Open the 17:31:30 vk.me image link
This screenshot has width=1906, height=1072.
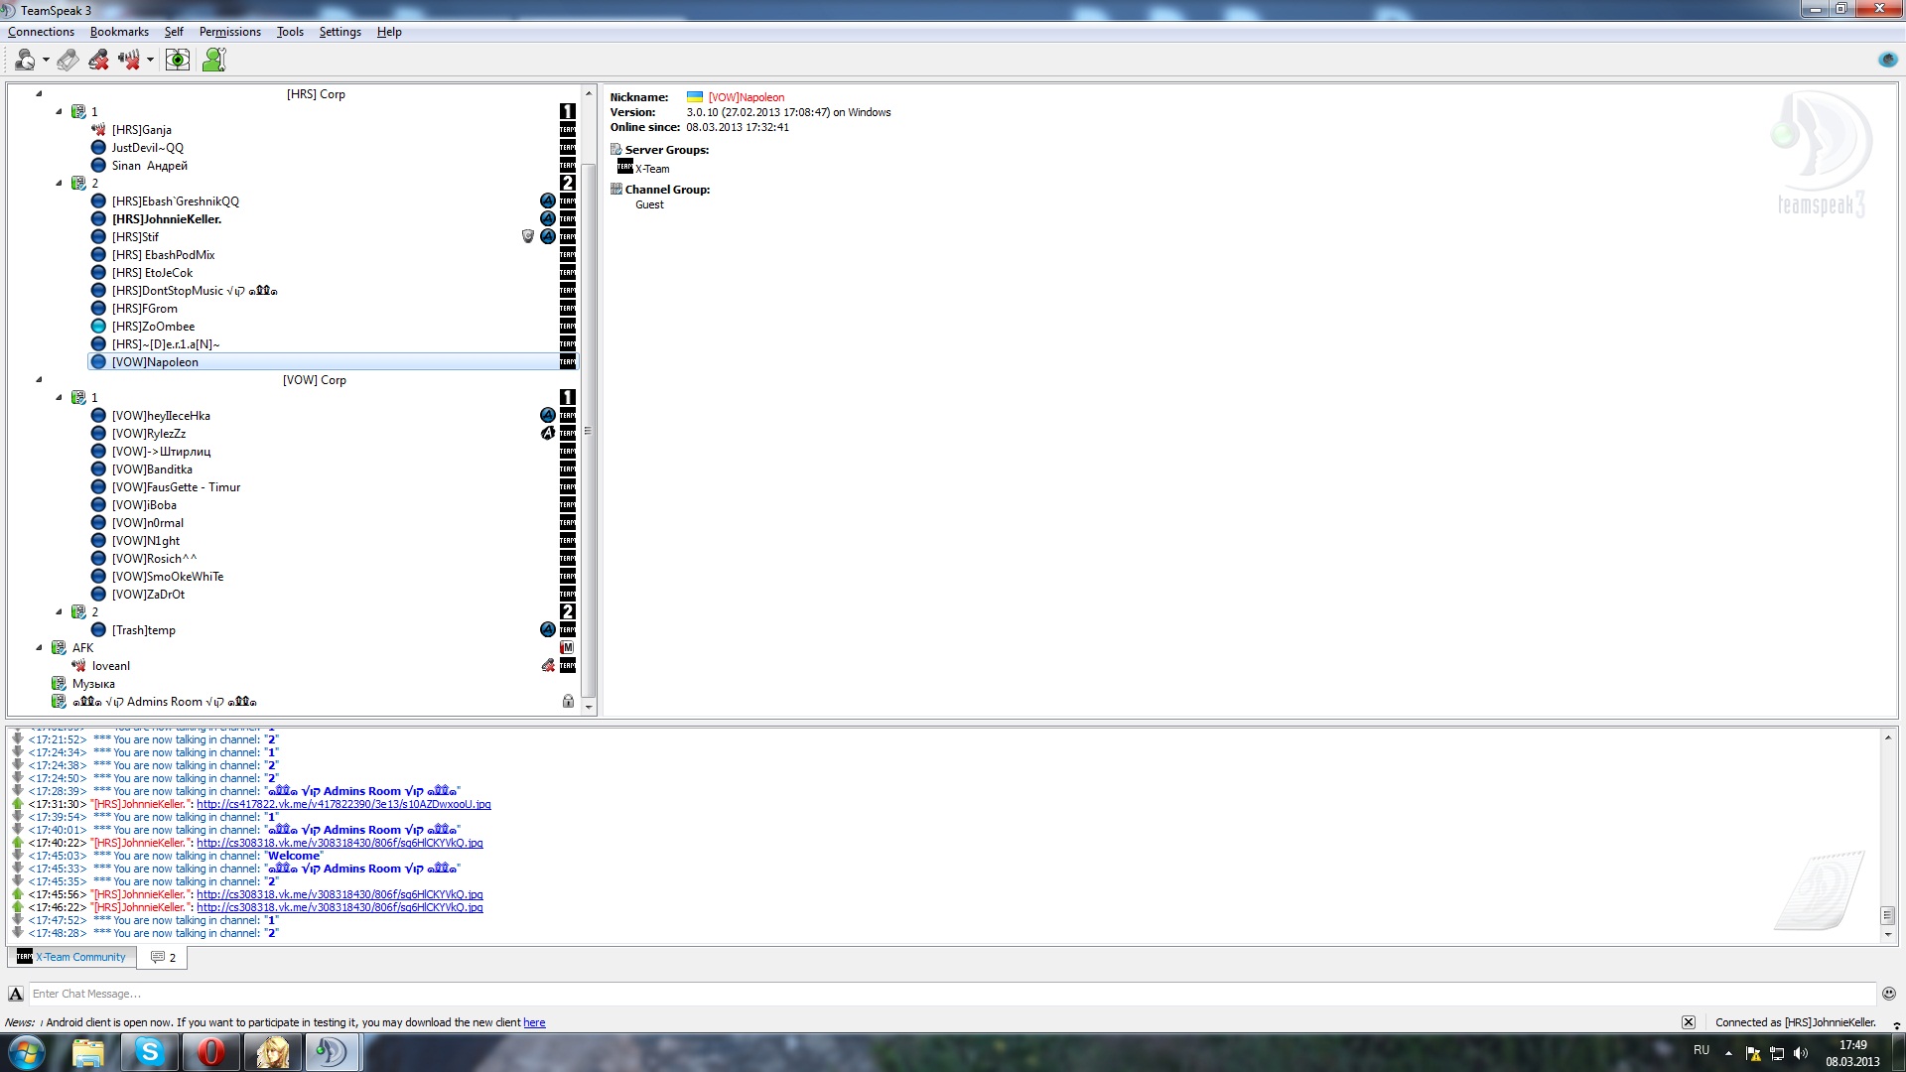343,805
